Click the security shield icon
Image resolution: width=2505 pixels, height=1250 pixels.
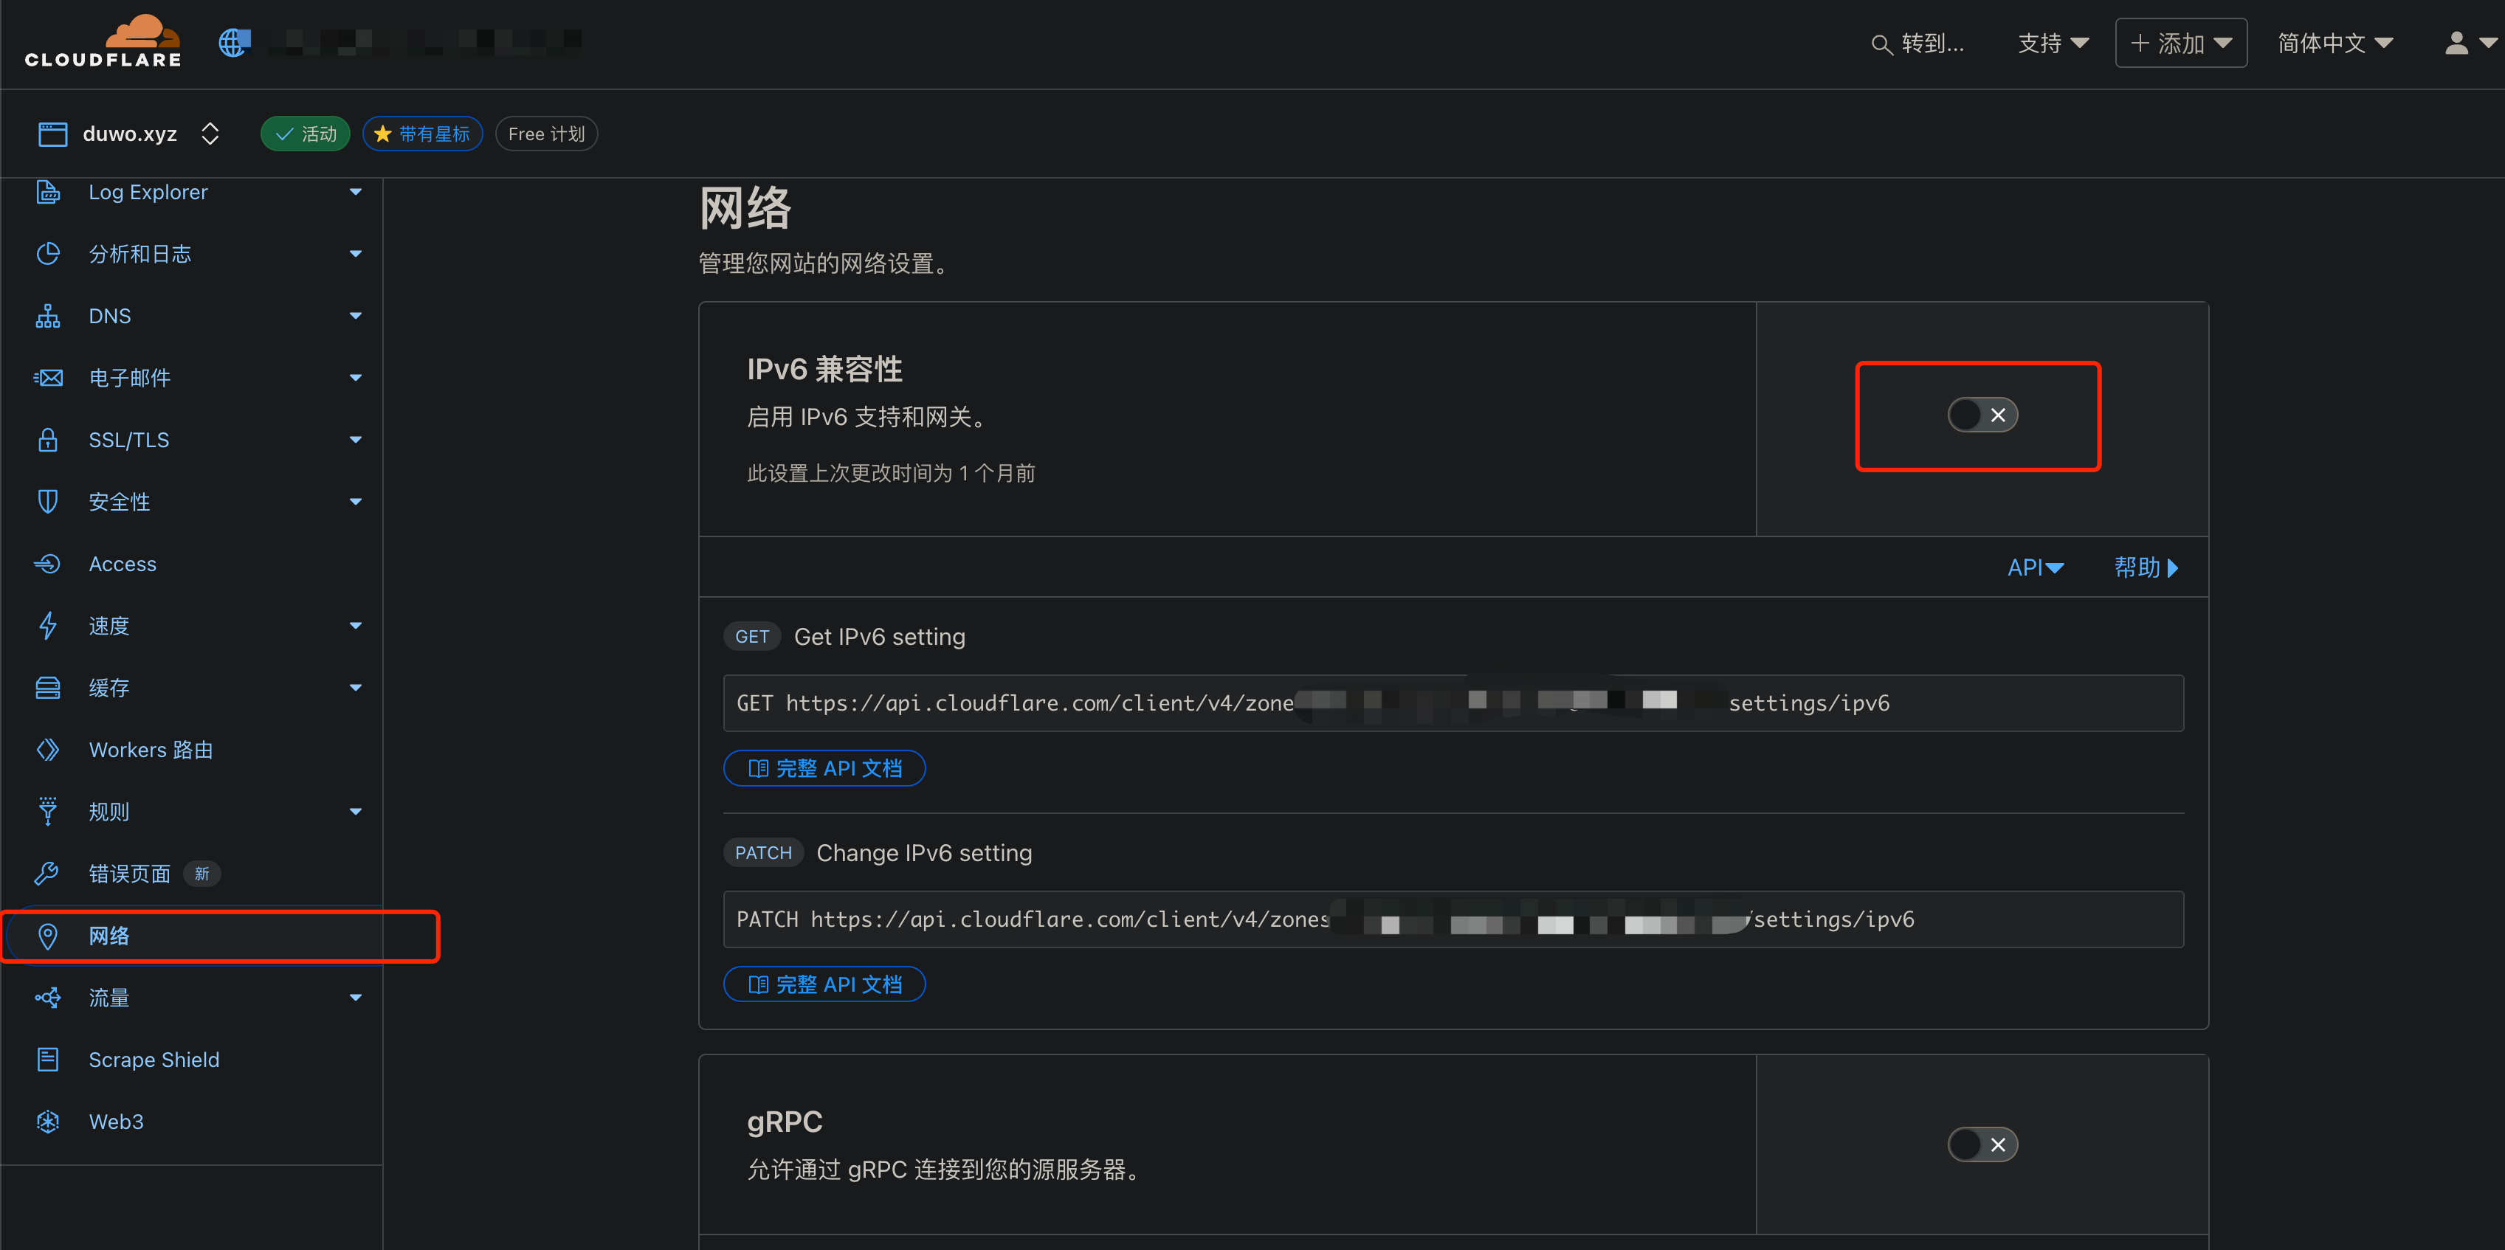click(x=48, y=502)
